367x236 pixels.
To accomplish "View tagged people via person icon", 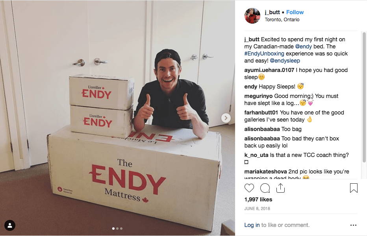I will 10,225.
